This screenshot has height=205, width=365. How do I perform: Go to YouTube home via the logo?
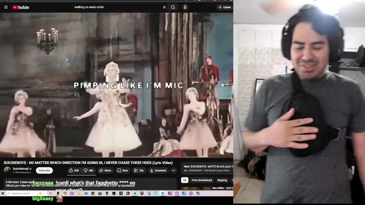pos(21,7)
